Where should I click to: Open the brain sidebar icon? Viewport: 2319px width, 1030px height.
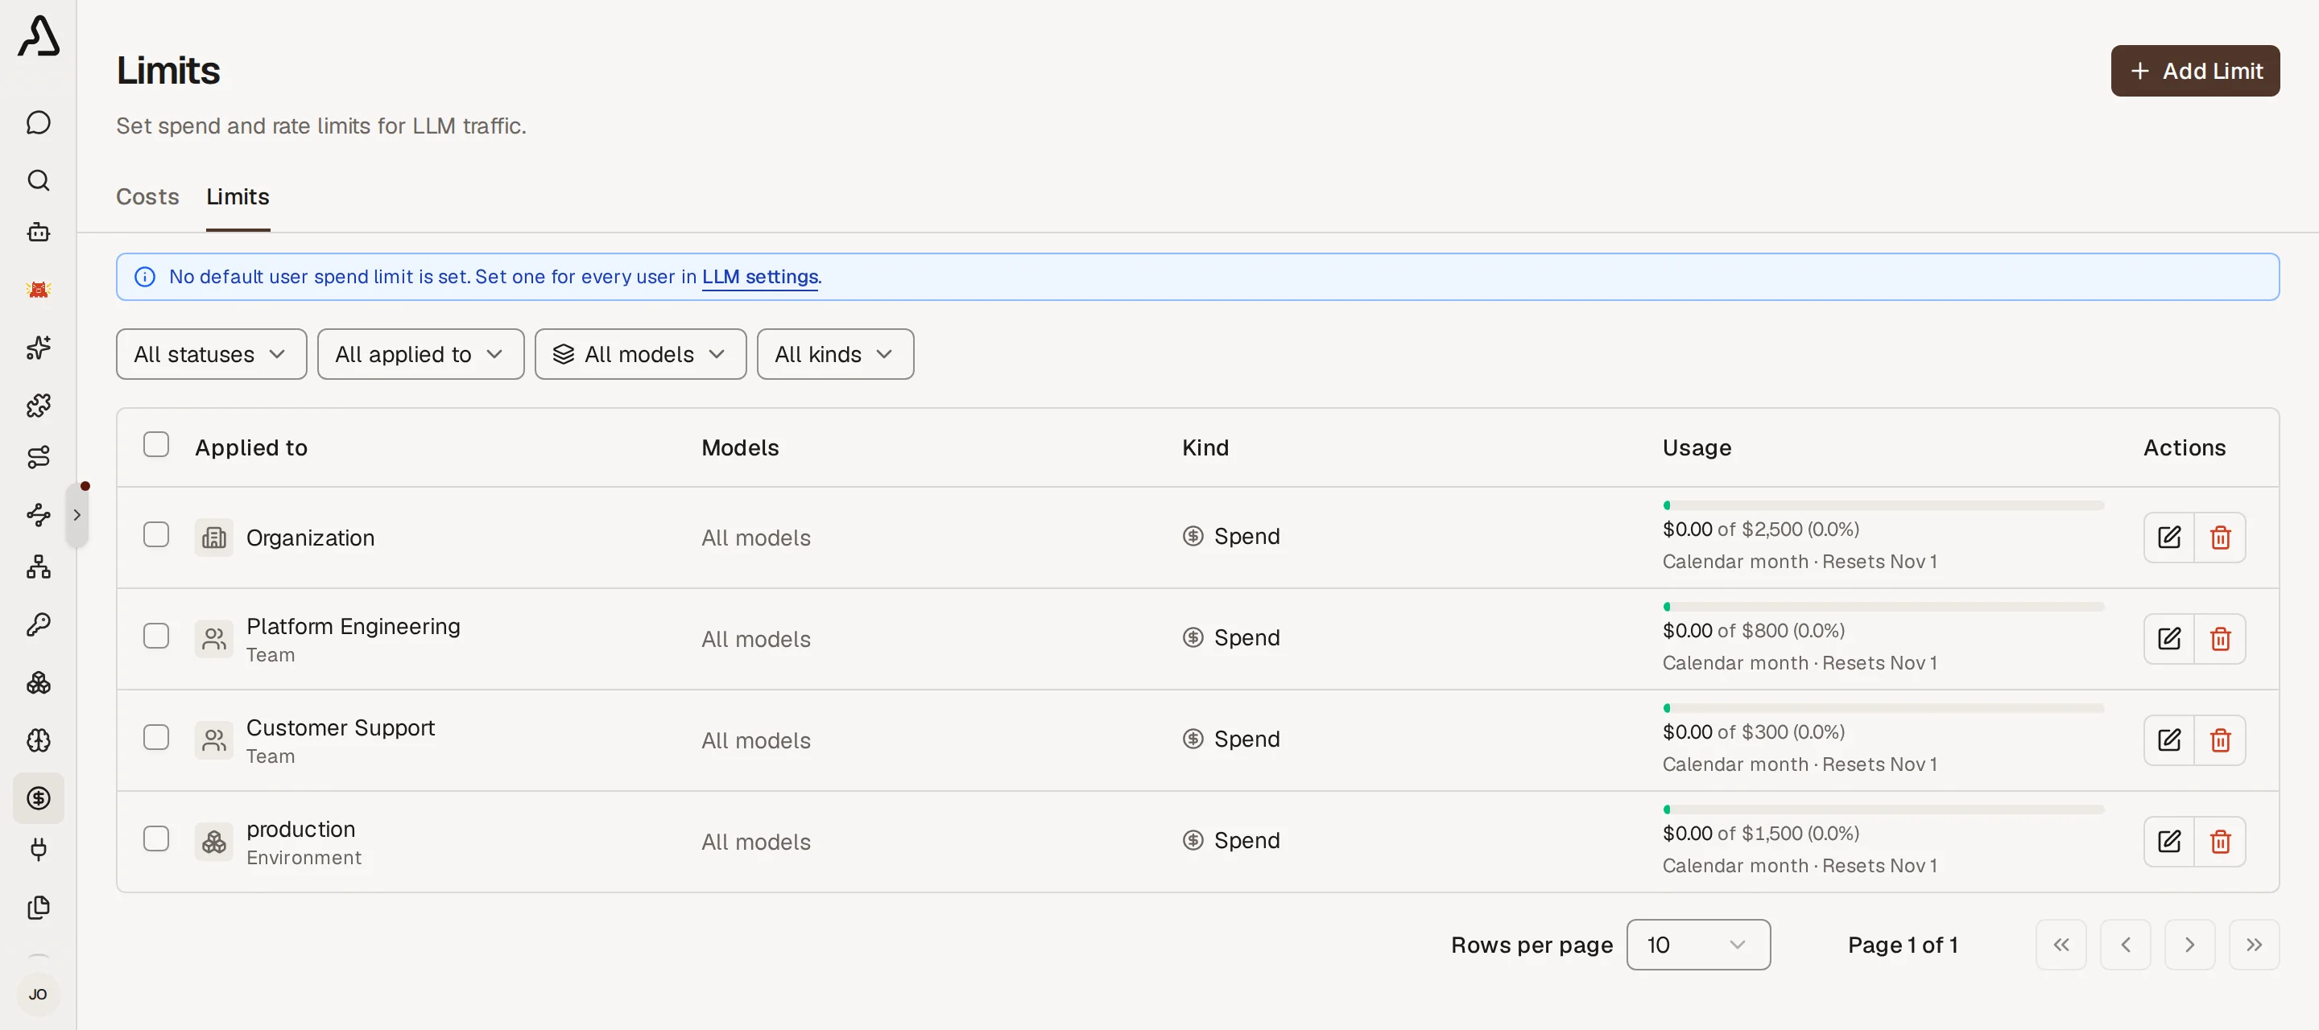[x=39, y=740]
